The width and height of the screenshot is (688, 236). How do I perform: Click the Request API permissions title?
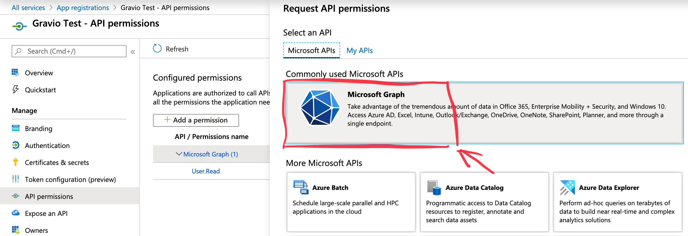(336, 8)
